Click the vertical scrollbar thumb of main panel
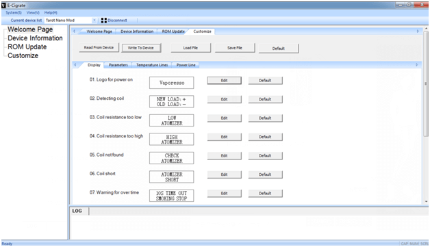430x247 pixels. [x=426, y=83]
